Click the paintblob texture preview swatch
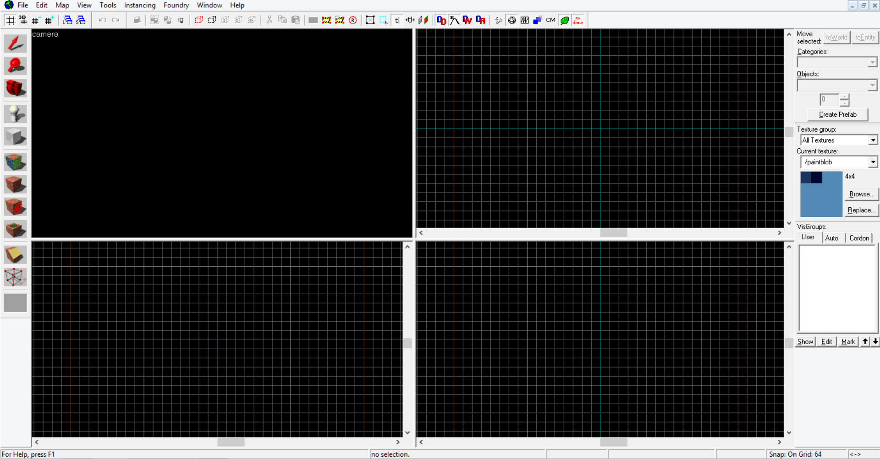 pos(821,194)
